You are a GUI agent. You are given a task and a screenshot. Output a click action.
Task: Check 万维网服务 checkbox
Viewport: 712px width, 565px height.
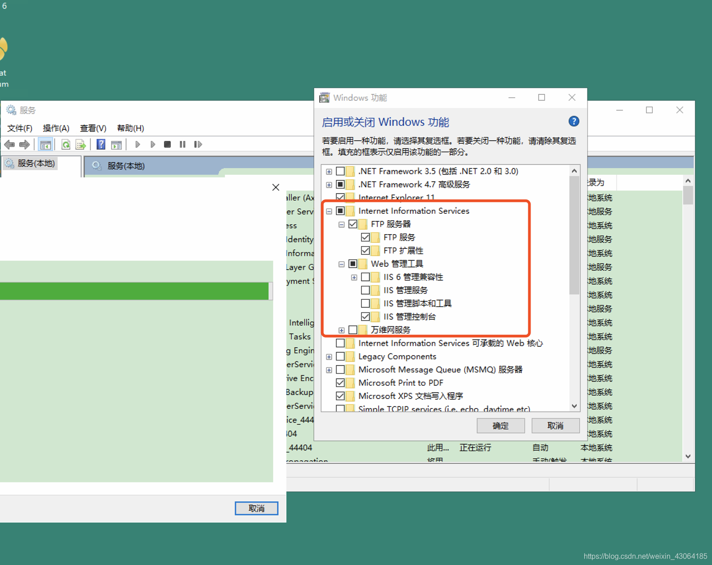(353, 330)
